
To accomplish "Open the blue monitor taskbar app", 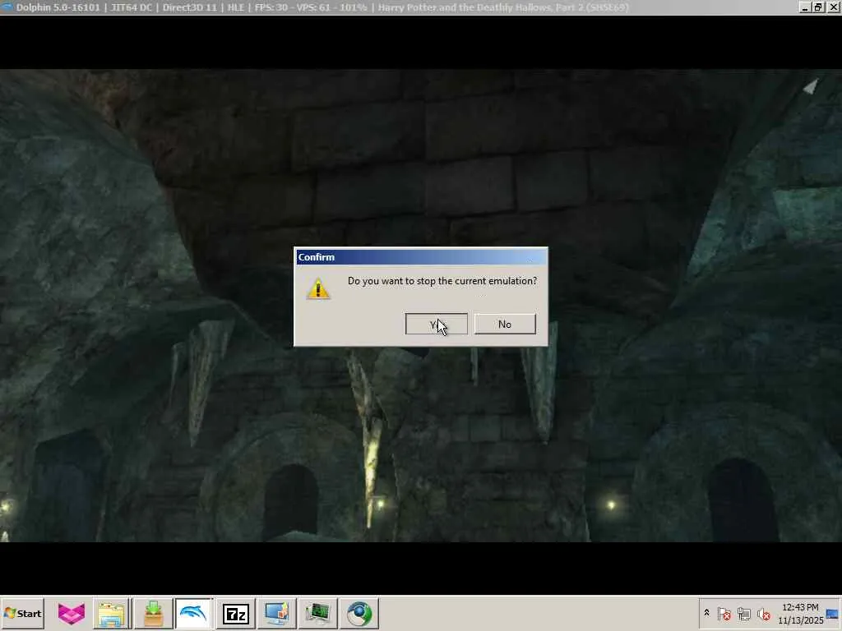I will pos(277,613).
